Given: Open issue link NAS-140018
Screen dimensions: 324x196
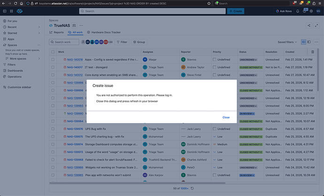Looking at the screenshot, I should point(75,60).
